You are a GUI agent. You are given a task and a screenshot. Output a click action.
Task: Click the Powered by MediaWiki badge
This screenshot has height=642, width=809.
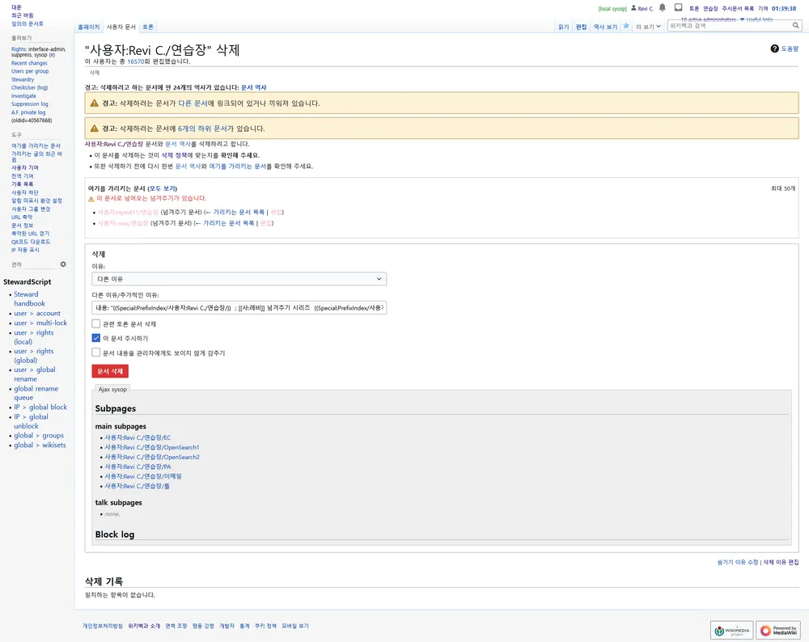point(778,630)
